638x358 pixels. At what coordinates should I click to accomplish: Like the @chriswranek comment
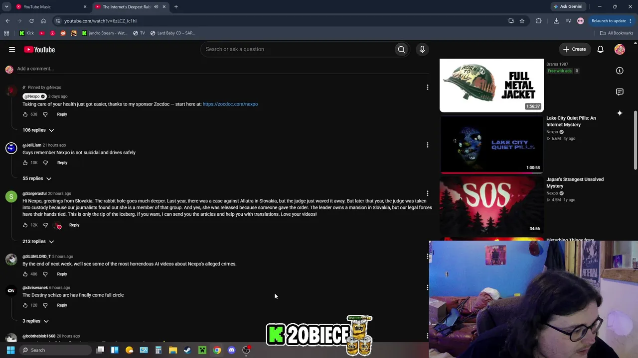pos(25,305)
